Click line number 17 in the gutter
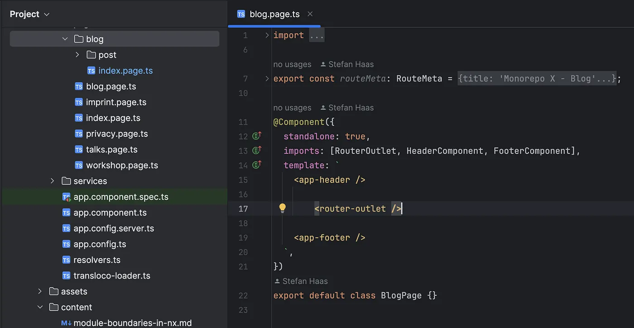This screenshot has width=634, height=328. click(x=243, y=209)
